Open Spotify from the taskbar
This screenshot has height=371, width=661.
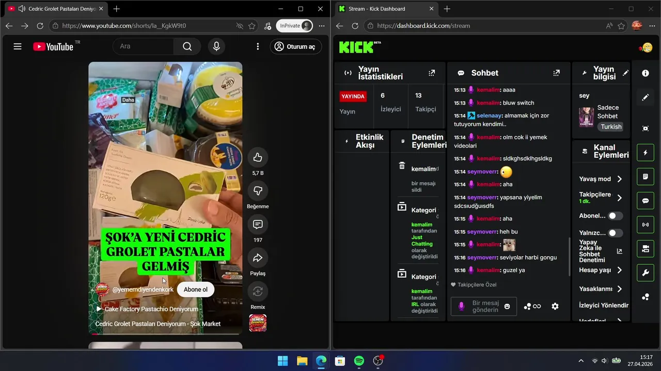coord(359,361)
